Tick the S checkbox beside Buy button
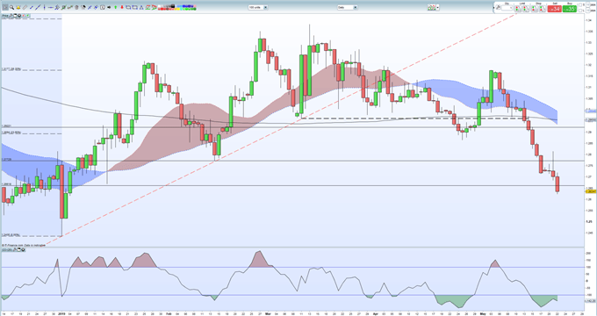597x316 pixels. 580,5
